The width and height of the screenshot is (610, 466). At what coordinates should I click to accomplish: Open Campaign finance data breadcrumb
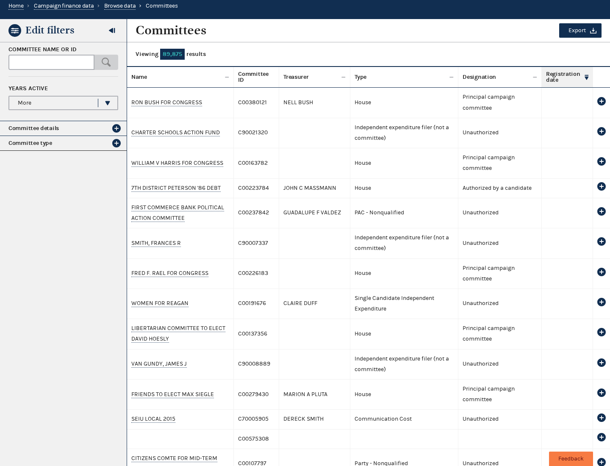click(64, 6)
